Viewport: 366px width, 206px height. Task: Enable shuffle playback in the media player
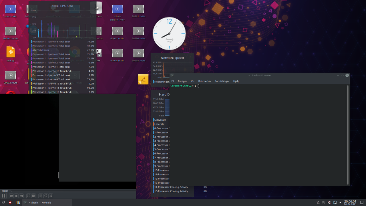click(51, 196)
